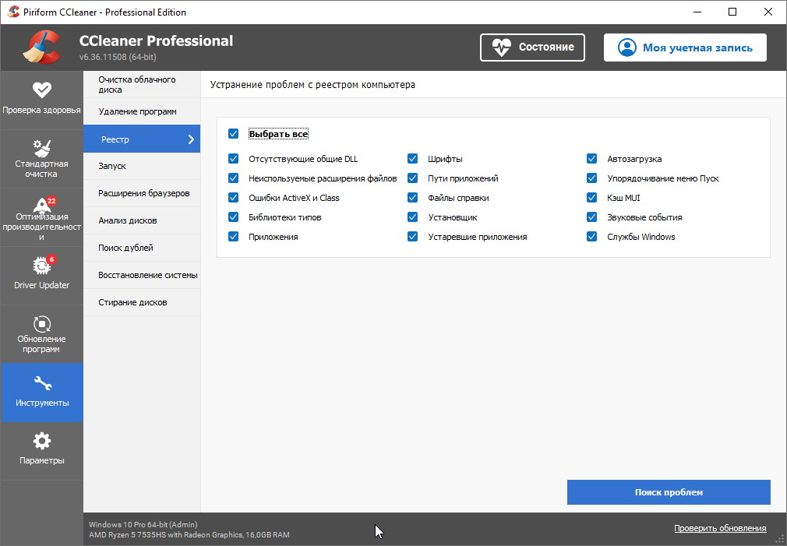The height and width of the screenshot is (546, 787).
Task: Open the Driver Updater gear icon
Action: tap(41, 266)
